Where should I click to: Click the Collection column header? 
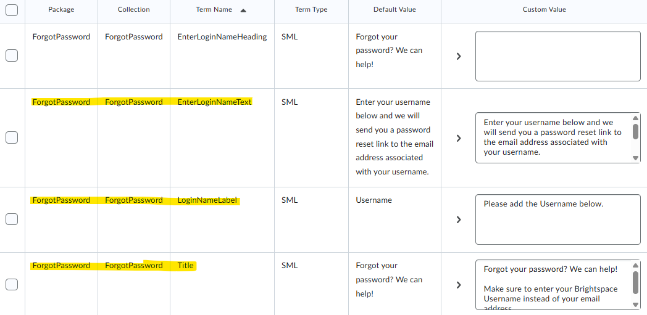[x=133, y=10]
